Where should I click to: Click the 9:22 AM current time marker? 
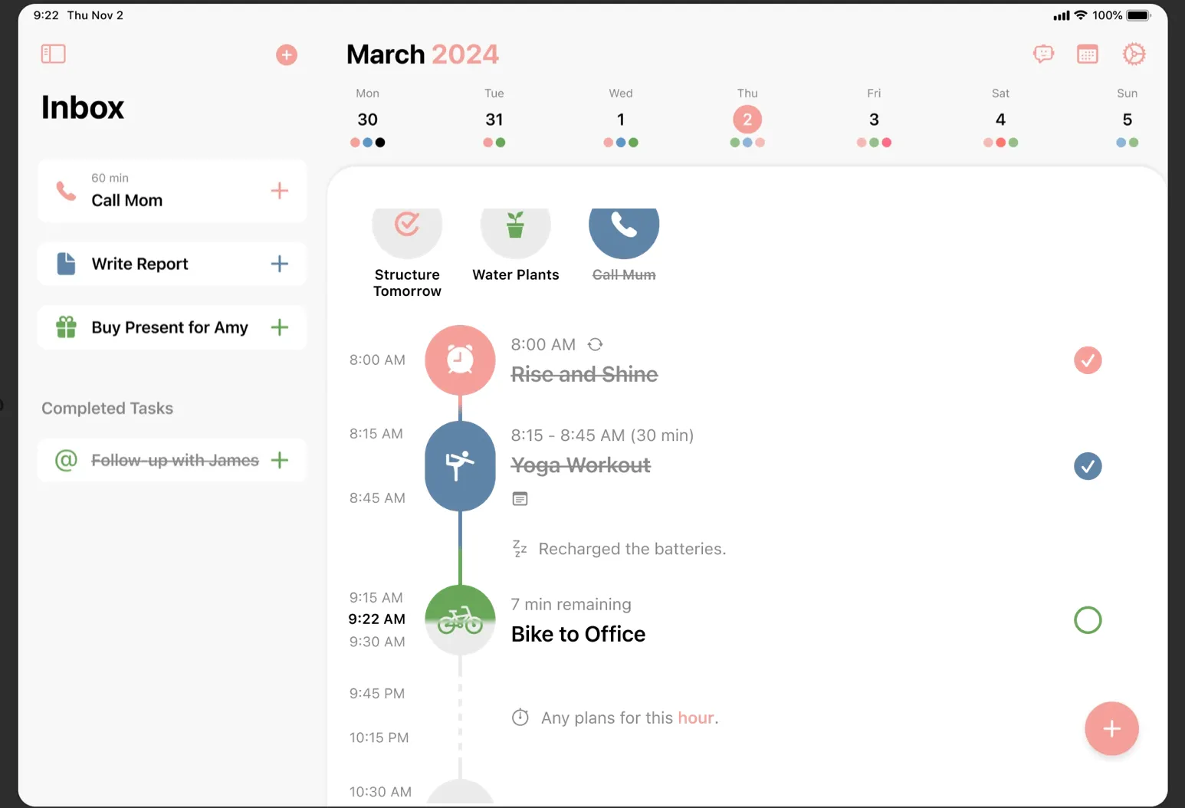coord(377,619)
